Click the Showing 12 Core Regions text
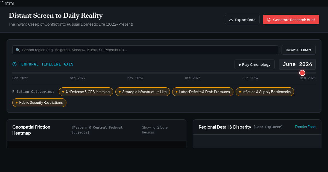This screenshot has height=172, width=328. click(x=155, y=130)
